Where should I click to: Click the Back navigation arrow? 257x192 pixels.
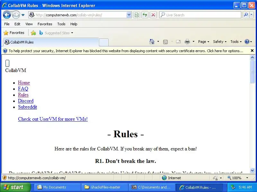(x=7, y=15)
